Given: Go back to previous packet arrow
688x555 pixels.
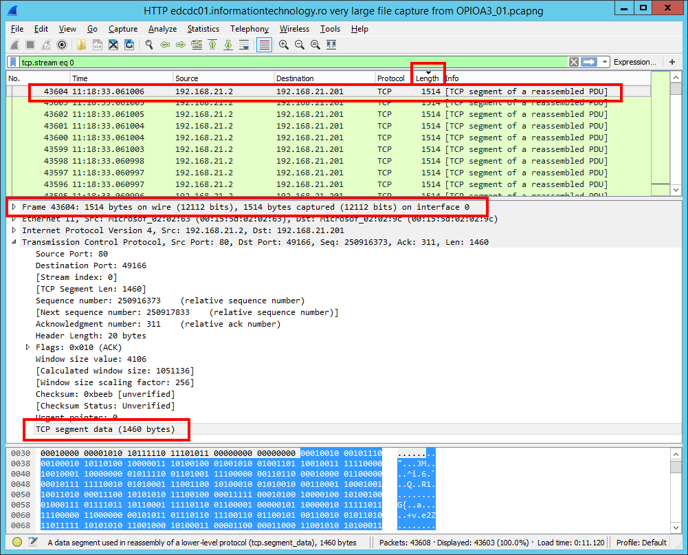Looking at the screenshot, I should click(165, 45).
